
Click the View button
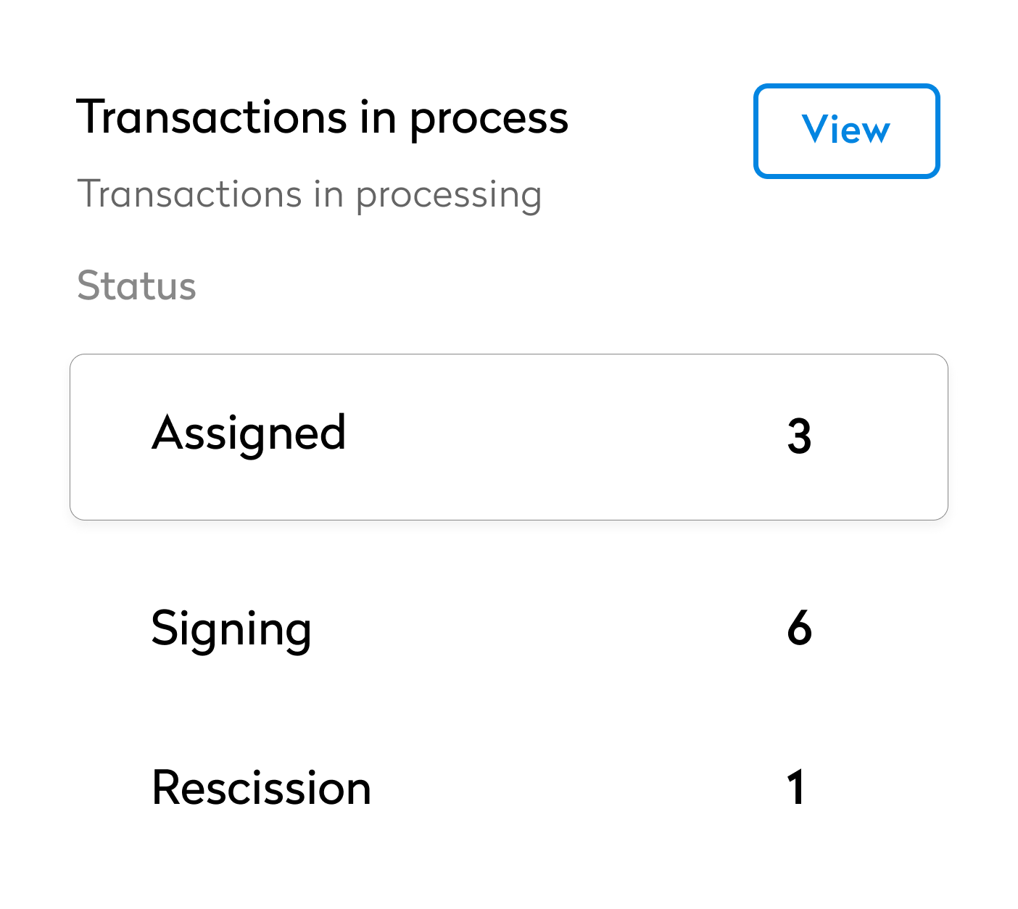(x=846, y=130)
